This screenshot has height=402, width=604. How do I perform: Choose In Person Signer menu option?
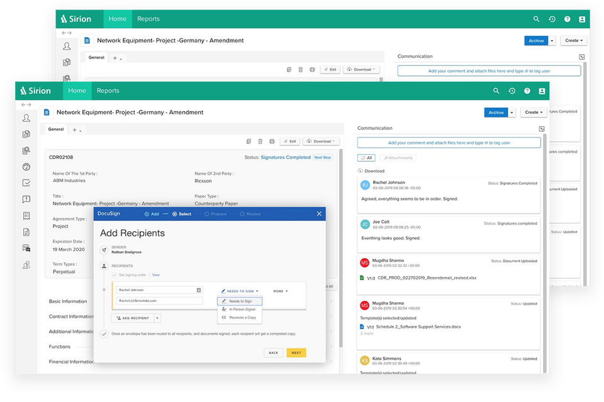click(x=240, y=309)
